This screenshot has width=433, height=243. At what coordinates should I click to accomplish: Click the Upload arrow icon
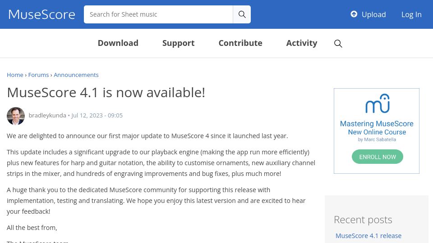click(354, 14)
